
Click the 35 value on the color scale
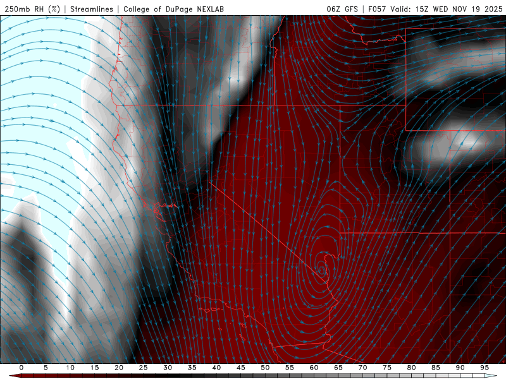tap(192, 368)
